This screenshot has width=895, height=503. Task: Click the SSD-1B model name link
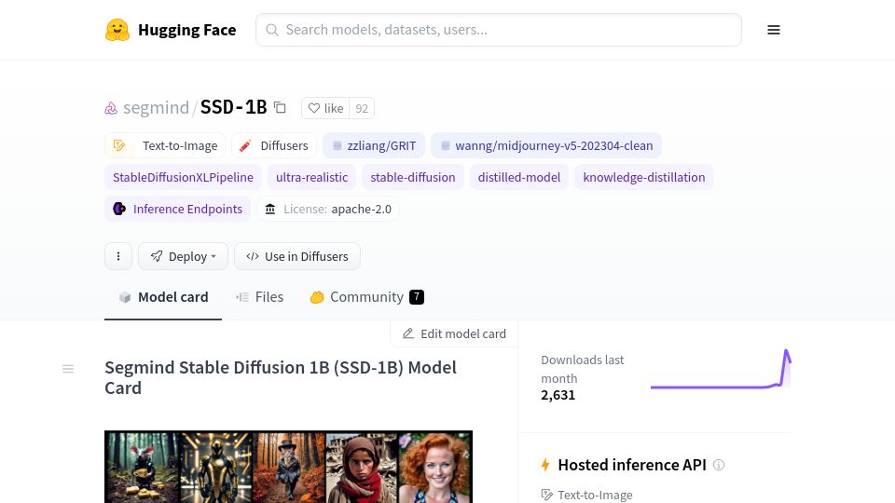pyautogui.click(x=233, y=107)
